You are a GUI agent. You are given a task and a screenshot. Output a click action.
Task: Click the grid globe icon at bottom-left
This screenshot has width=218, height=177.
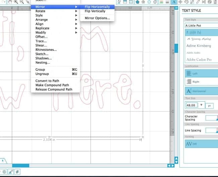pos(4,172)
